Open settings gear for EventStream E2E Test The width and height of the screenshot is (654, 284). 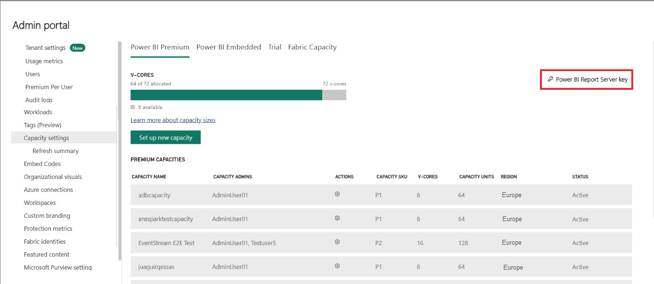pyautogui.click(x=337, y=242)
